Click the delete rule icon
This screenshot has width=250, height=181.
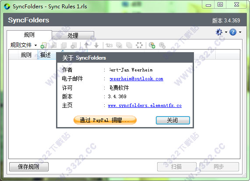tap(74, 45)
